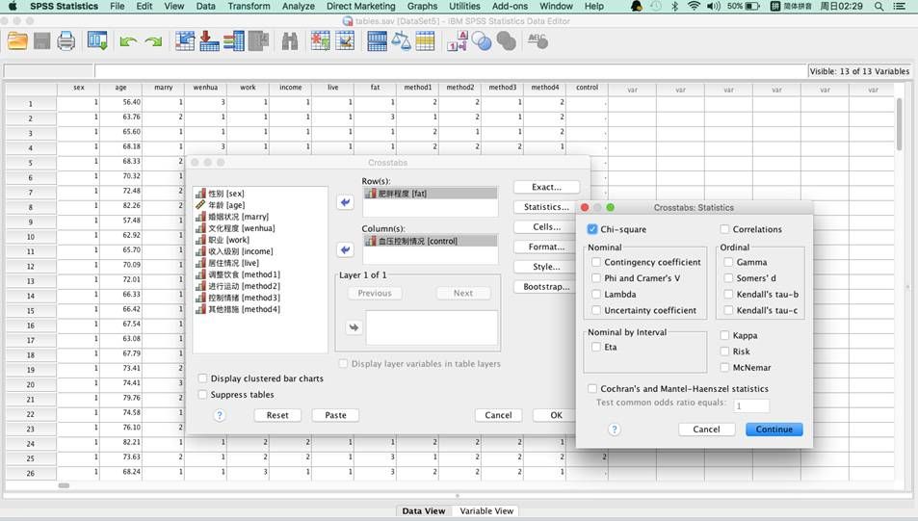Enable the Correlations checkbox

click(x=724, y=229)
